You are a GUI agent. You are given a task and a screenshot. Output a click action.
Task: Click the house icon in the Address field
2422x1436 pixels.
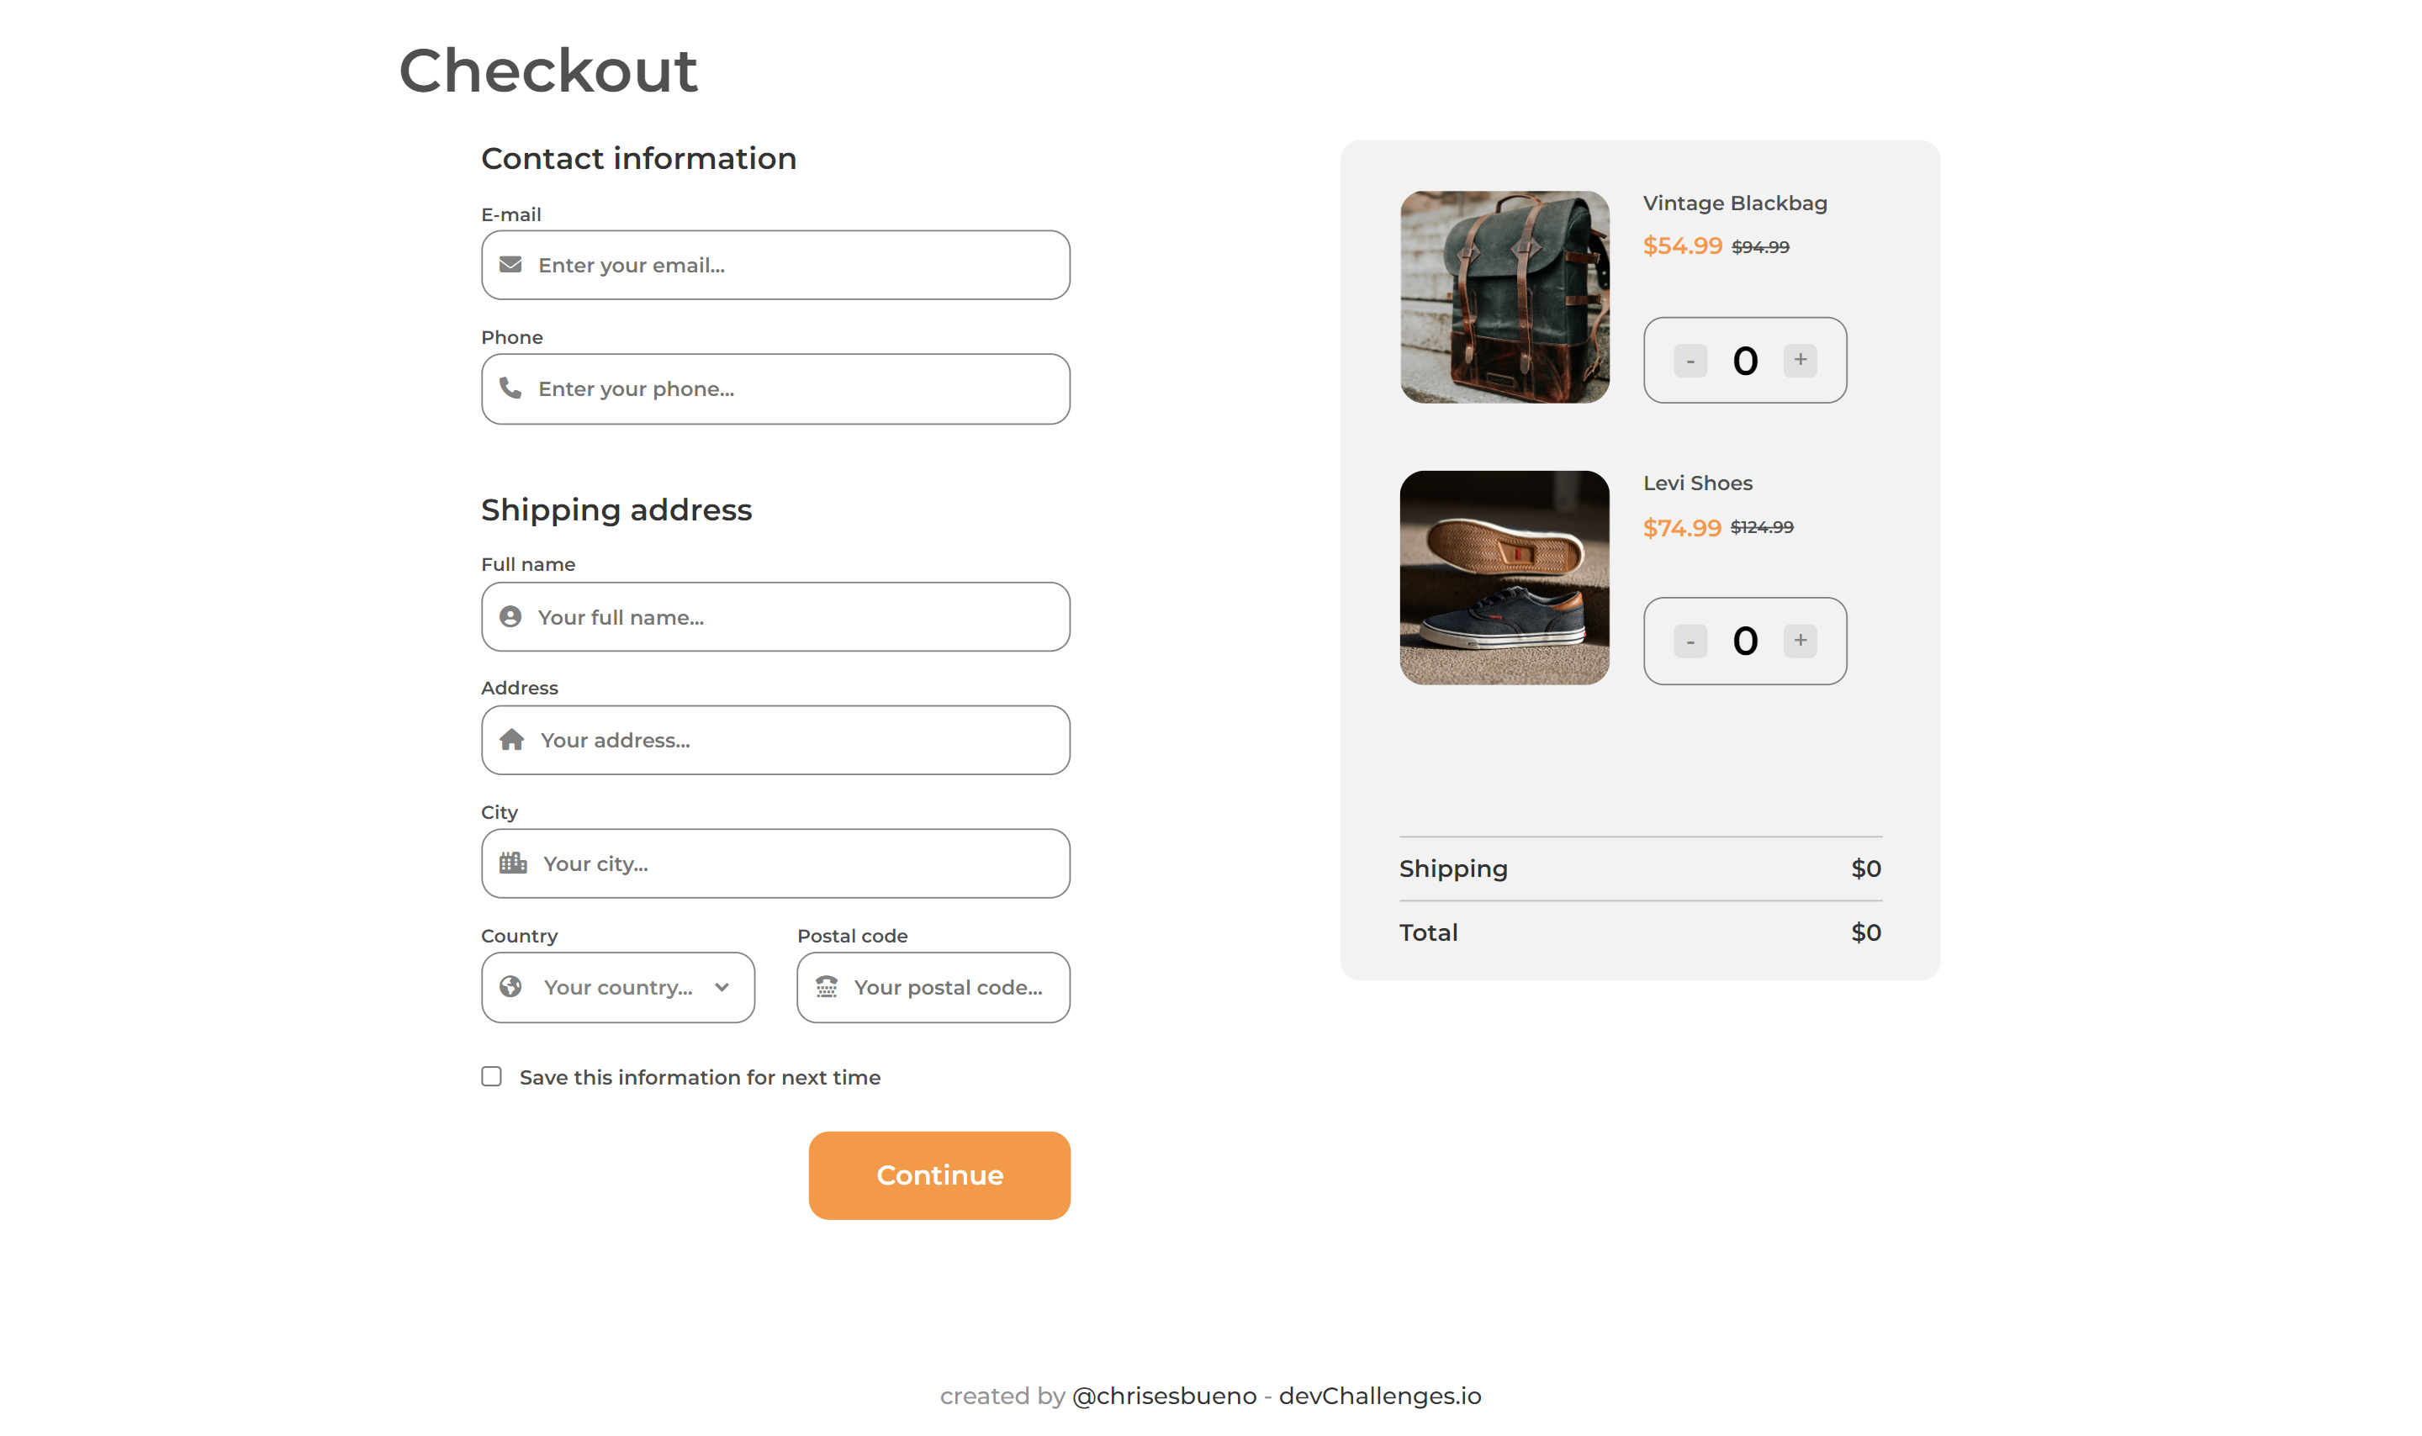511,739
